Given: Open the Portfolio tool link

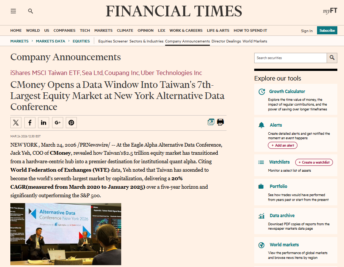Looking at the screenshot, I should click(x=278, y=186).
